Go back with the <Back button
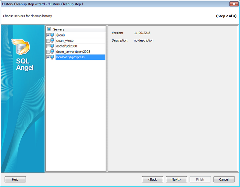Screen dimensions: 240x187 tap(152, 179)
